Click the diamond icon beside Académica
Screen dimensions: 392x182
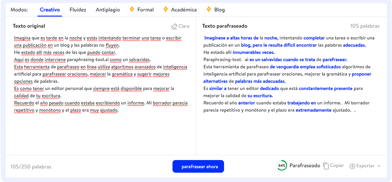[x=166, y=9]
